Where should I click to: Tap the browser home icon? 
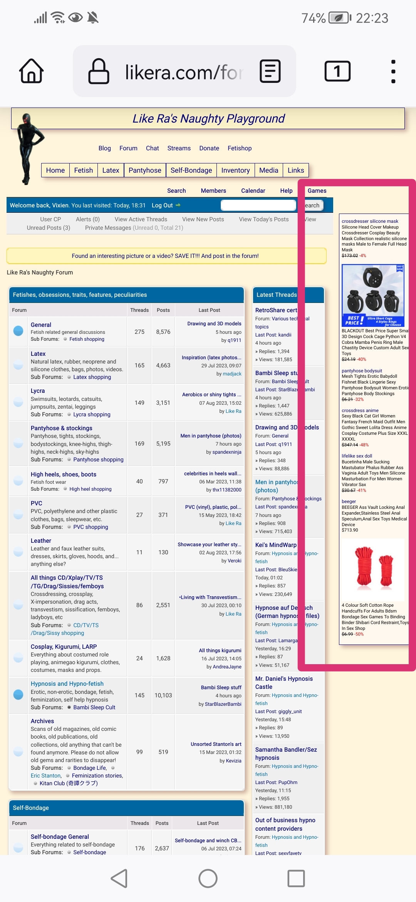coord(31,71)
